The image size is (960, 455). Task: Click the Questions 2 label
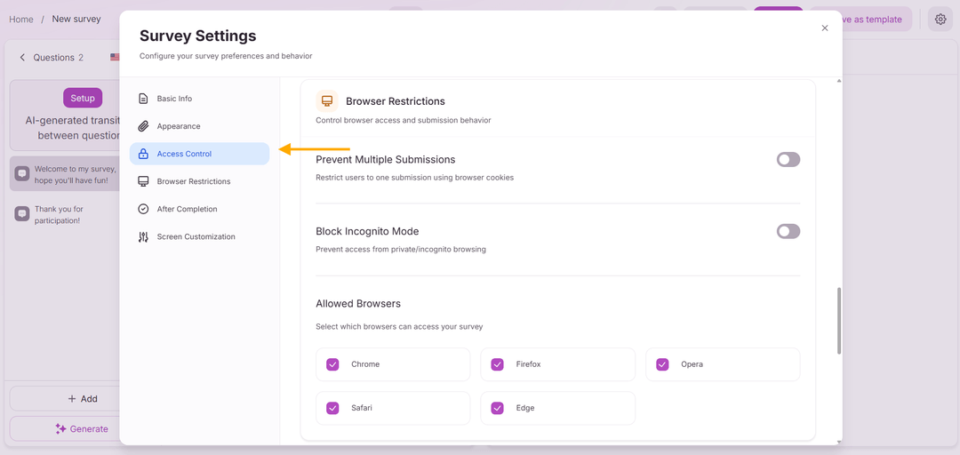58,58
